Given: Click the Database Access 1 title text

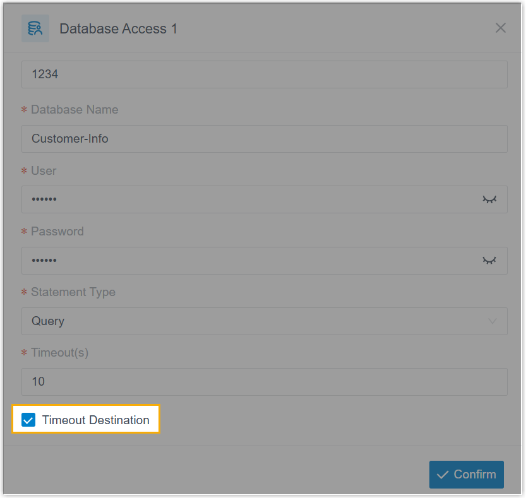Looking at the screenshot, I should [118, 29].
